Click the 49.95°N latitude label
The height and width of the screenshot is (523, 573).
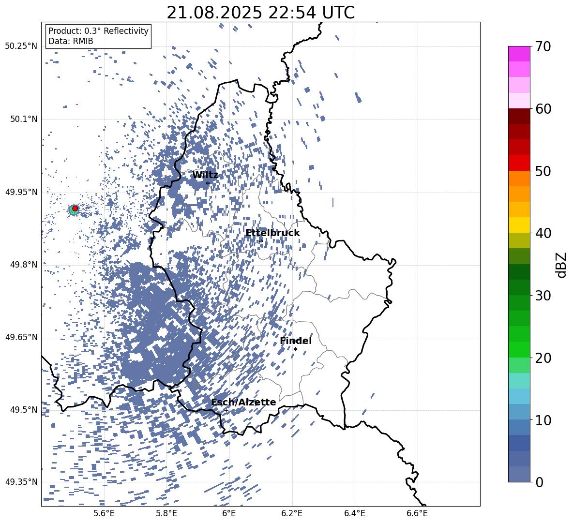pos(21,192)
